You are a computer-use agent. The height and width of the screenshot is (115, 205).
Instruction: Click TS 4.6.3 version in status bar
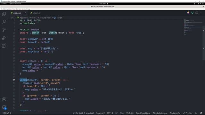pyautogui.click(x=130, y=113)
